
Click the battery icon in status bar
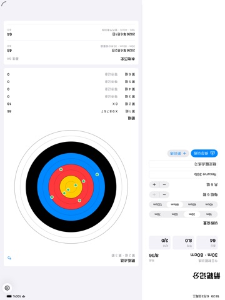(9, 296)
